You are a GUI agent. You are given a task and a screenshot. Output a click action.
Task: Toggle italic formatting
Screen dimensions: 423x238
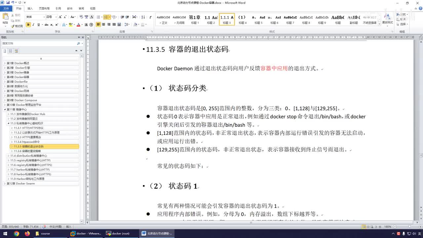33,25
